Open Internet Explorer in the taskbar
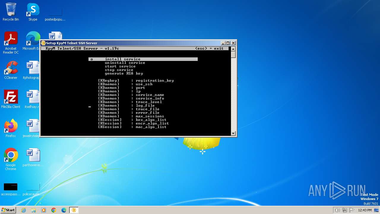The width and height of the screenshot is (380, 214). (x=23, y=210)
